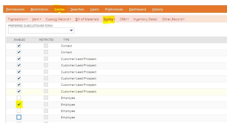Open the Other Record subtab
The image size is (227, 123).
(172, 19)
